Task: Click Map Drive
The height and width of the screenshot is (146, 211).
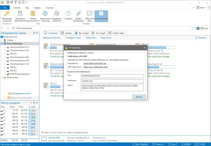Action: click(x=106, y=38)
